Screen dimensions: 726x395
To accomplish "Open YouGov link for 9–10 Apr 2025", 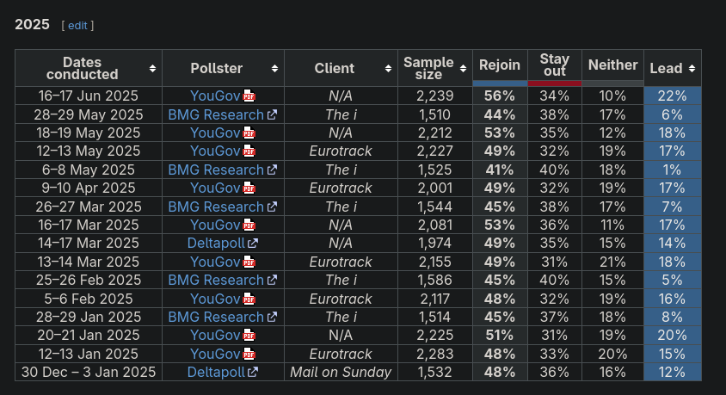I will pyautogui.click(x=215, y=188).
